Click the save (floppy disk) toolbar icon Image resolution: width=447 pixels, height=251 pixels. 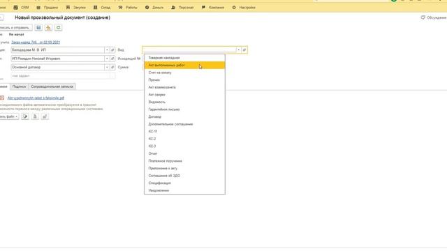pos(38,28)
